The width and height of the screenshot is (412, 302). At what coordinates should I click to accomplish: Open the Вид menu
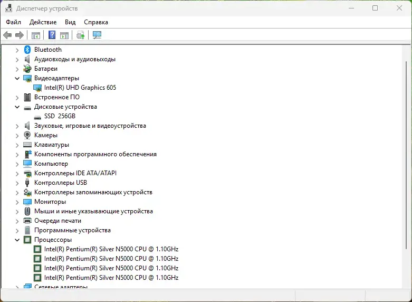[70, 22]
